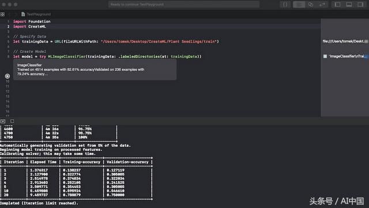Switch to the version editor arrows icon

(322, 5)
